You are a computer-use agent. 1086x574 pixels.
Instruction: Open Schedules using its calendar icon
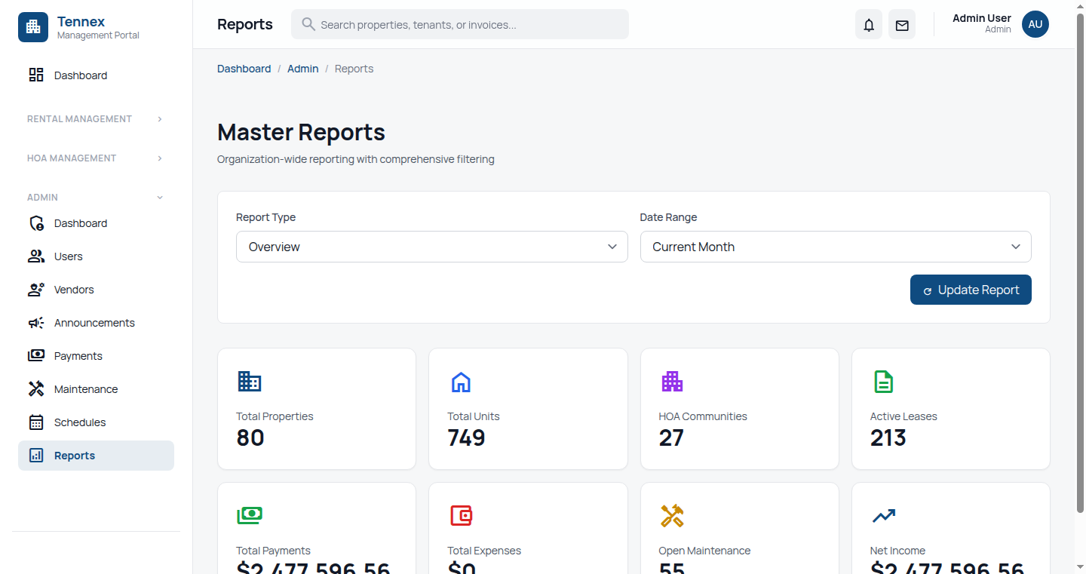(36, 422)
